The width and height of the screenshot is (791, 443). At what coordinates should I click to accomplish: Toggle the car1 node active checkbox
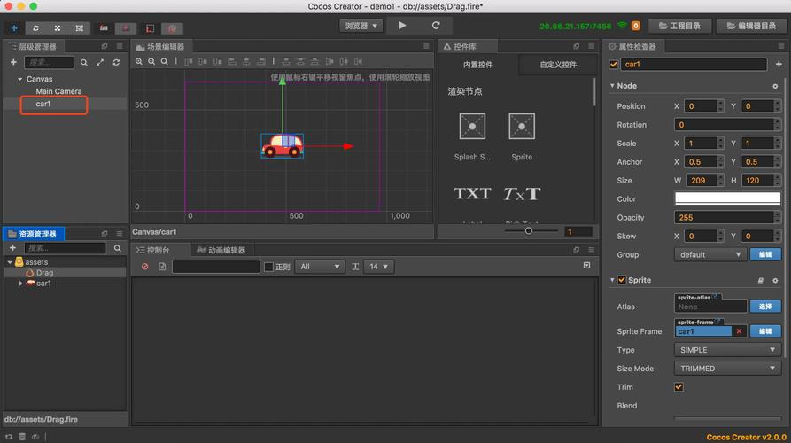click(x=614, y=65)
